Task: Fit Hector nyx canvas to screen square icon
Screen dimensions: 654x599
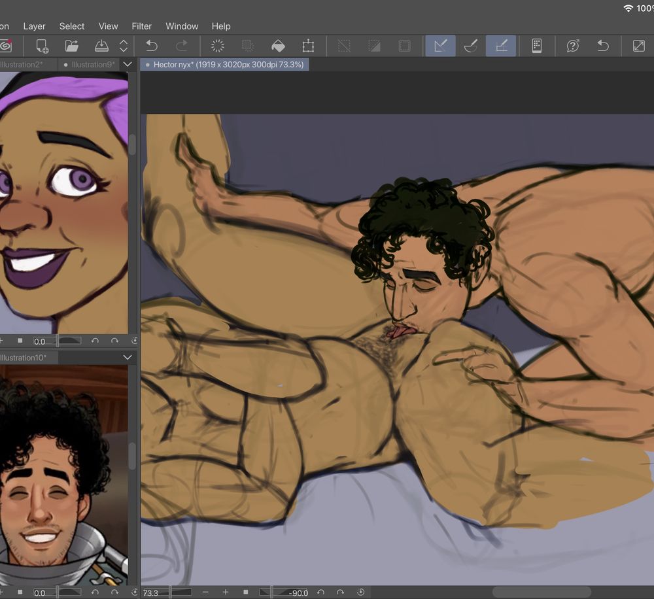Action: point(246,592)
